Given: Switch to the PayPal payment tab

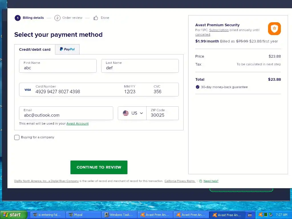Looking at the screenshot, I should click(67, 49).
